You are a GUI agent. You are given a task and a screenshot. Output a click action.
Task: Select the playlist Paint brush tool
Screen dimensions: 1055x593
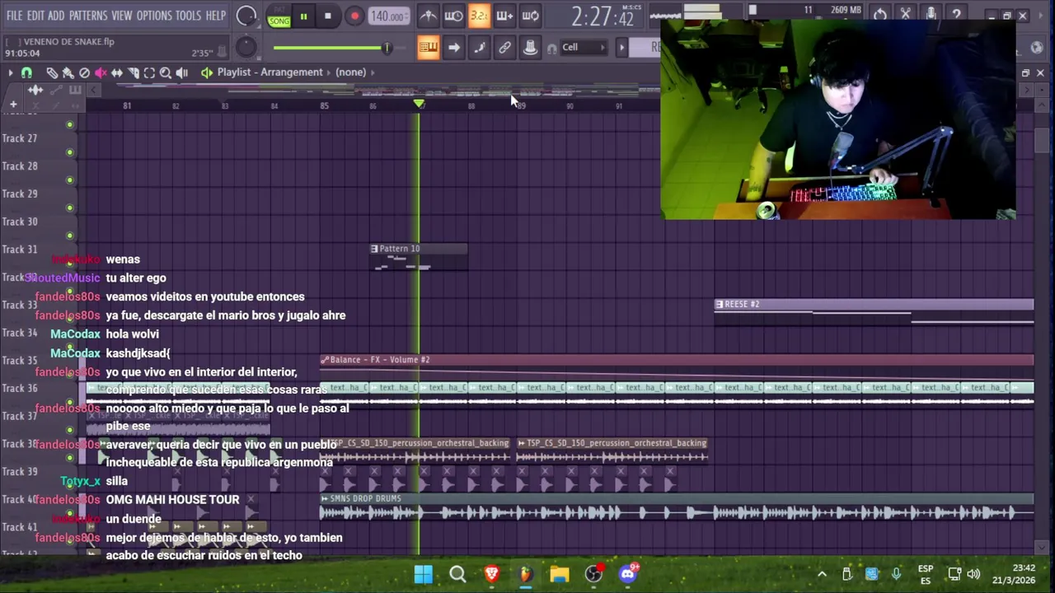[x=68, y=72]
